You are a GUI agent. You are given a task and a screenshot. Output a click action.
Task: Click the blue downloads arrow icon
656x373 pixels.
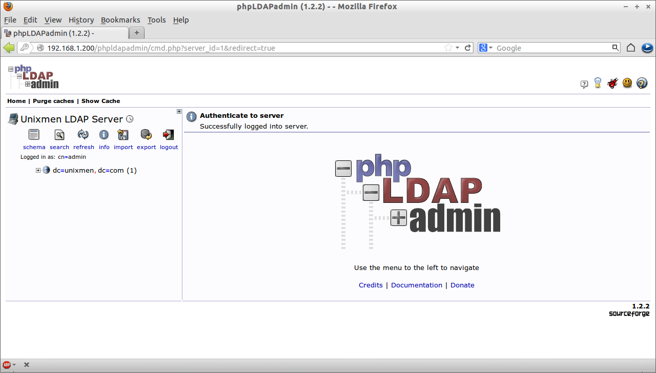[x=647, y=48]
